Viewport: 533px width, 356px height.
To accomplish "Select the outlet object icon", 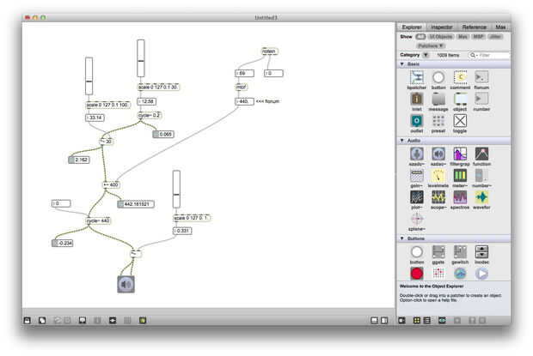I will [x=416, y=121].
